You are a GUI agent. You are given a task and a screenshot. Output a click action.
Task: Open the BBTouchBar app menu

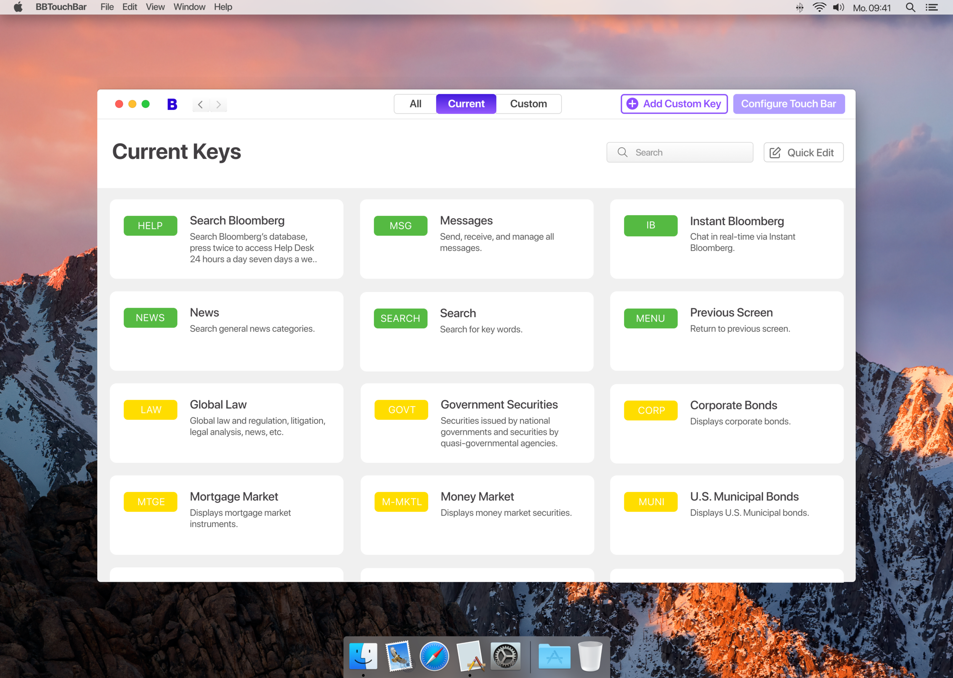click(61, 7)
